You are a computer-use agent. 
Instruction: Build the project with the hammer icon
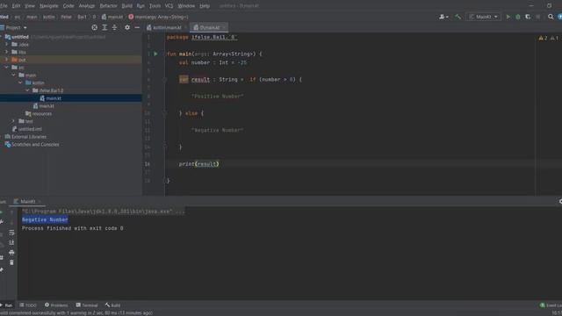coord(458,17)
